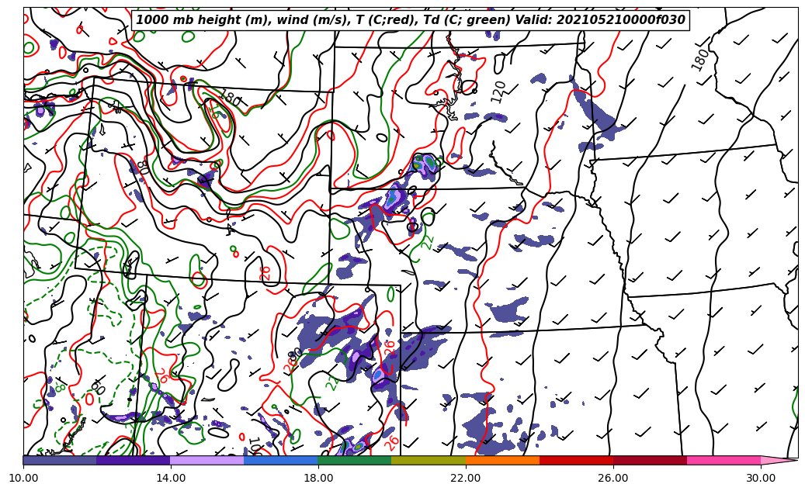Click the dark red 26–28 colorbar segment
Image resolution: width=805 pixels, height=491 pixels.
pyautogui.click(x=650, y=460)
